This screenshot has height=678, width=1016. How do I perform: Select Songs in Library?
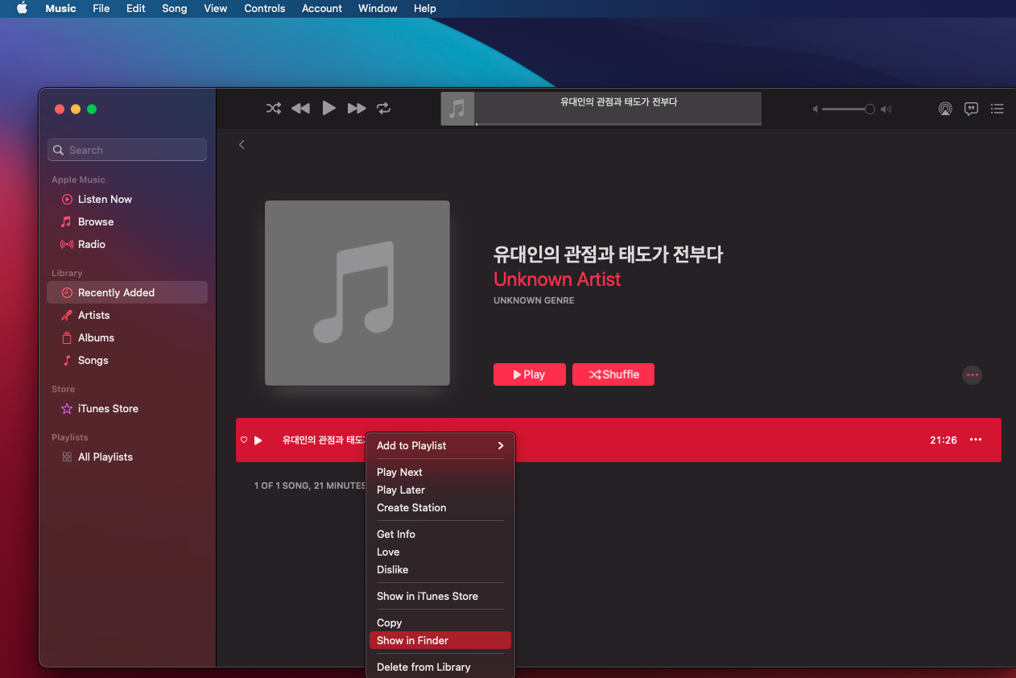(93, 360)
